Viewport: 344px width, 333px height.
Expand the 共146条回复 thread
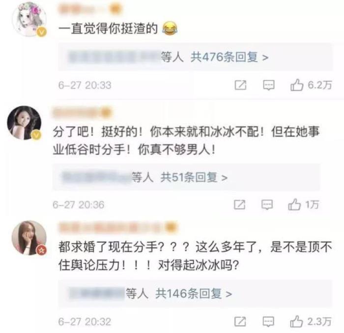click(194, 294)
